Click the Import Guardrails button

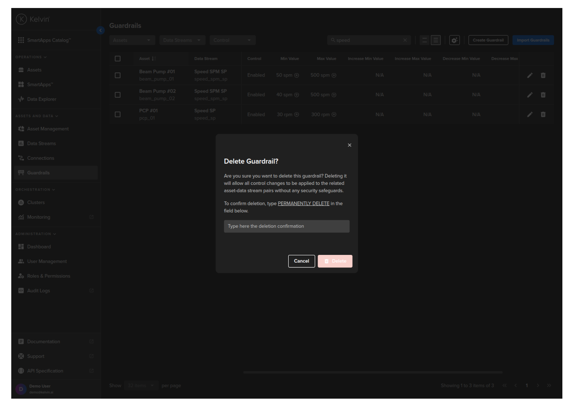pyautogui.click(x=533, y=40)
